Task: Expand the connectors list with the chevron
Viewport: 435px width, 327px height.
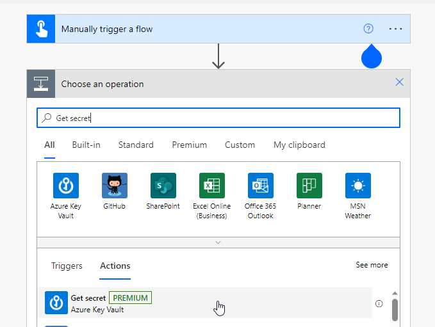Action: (218, 243)
